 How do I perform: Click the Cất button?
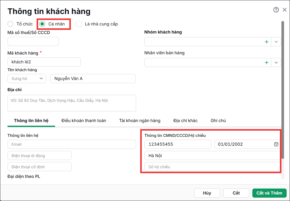236,193
